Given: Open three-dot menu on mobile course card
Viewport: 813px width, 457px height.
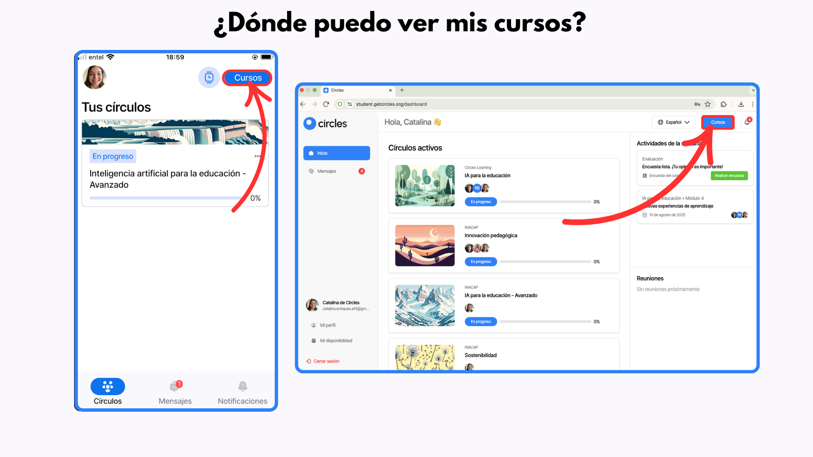Looking at the screenshot, I should click(x=257, y=156).
